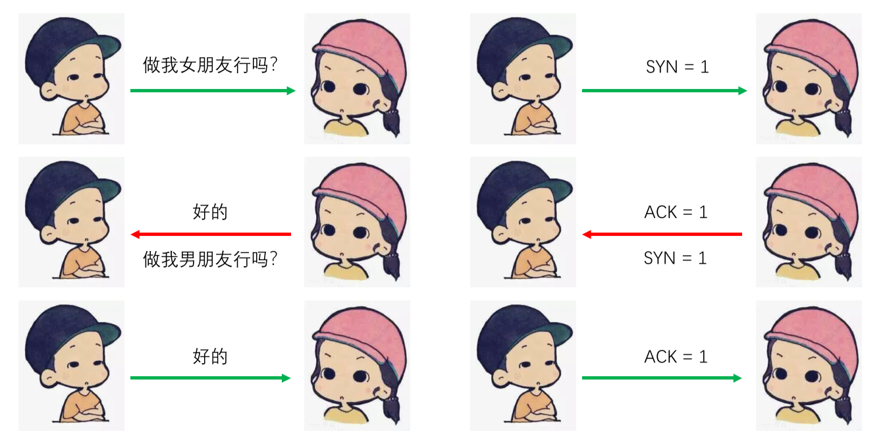
Task: Select the 好的 label above red arrow
Action: (210, 212)
